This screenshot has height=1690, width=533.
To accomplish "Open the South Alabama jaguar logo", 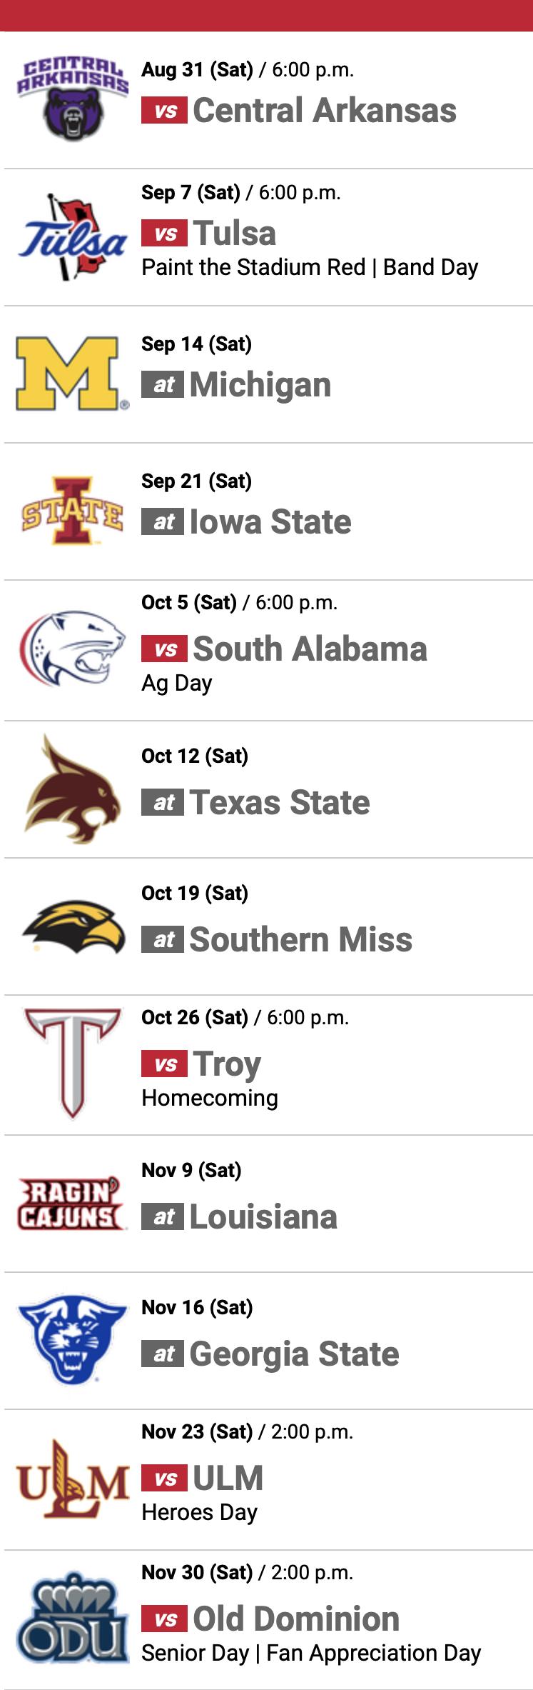I will tap(72, 649).
